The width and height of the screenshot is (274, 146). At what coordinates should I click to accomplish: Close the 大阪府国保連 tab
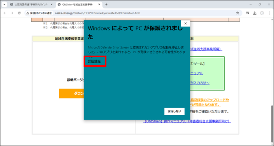tap(52, 5)
